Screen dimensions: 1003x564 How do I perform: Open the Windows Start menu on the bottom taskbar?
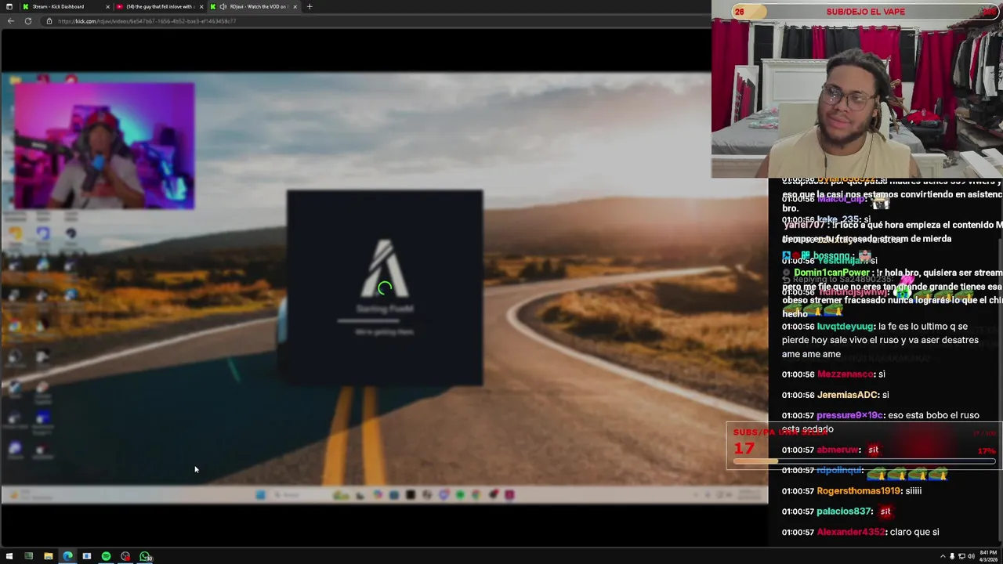pos(9,556)
